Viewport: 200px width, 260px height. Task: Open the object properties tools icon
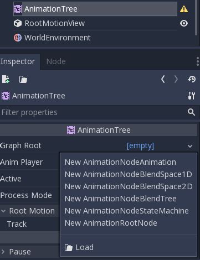coord(192,96)
